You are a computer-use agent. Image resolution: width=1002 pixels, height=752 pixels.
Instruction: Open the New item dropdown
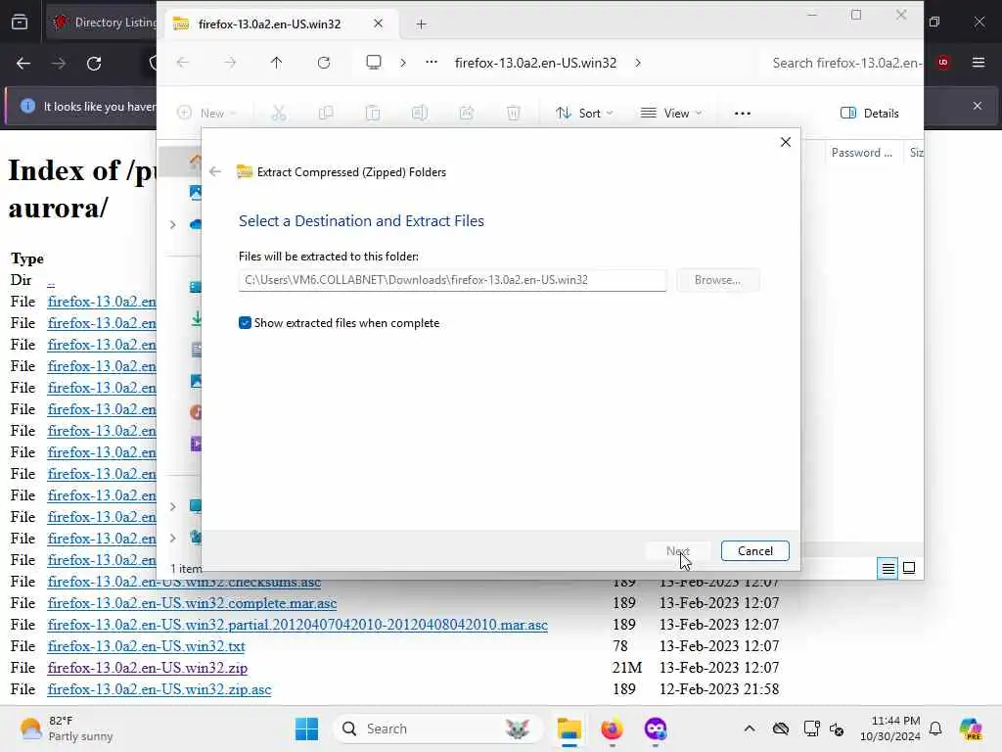(207, 114)
